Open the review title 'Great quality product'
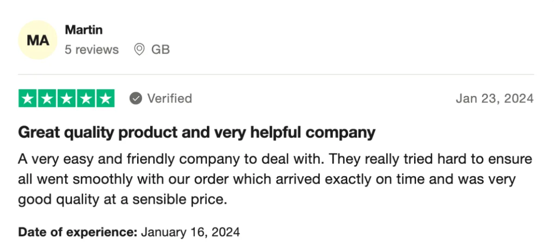Screen dimensions: 554x248 tap(197, 133)
